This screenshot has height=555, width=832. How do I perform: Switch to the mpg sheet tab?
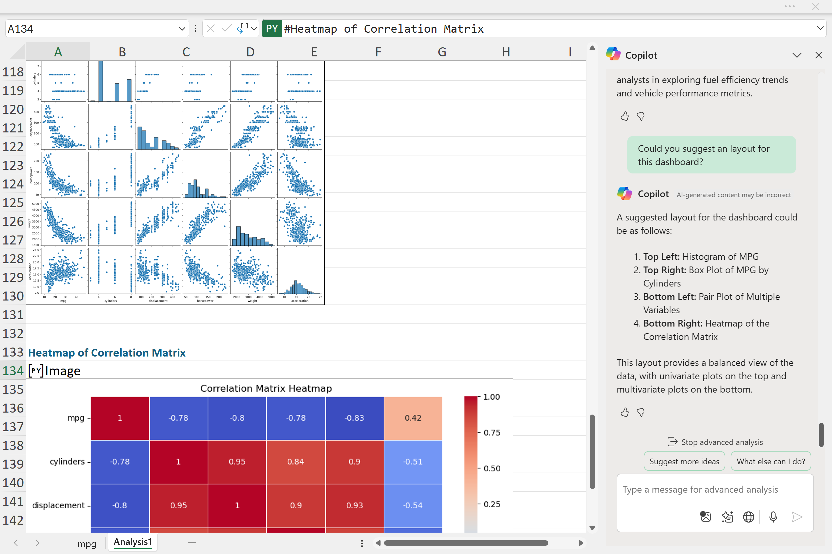tap(87, 544)
